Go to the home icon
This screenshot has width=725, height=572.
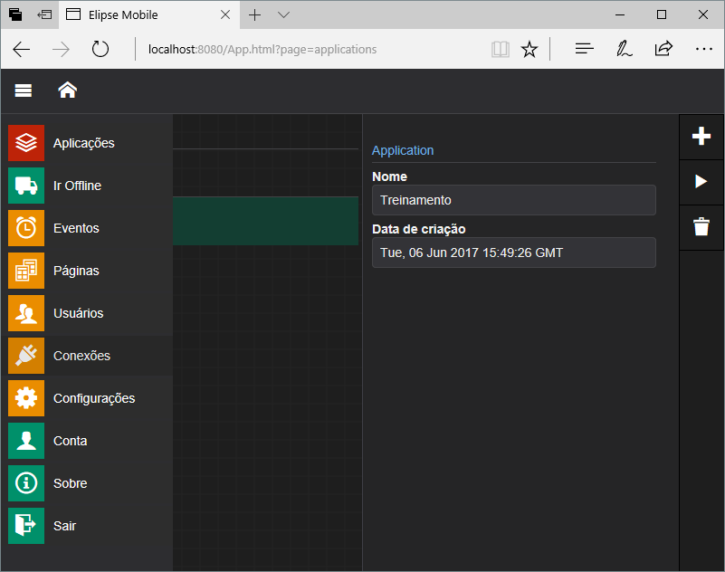tap(67, 91)
